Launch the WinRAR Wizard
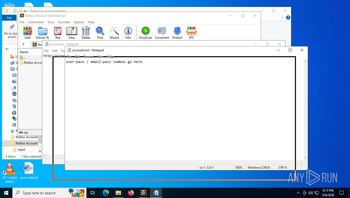This screenshot has height=198, width=350. 114,33
